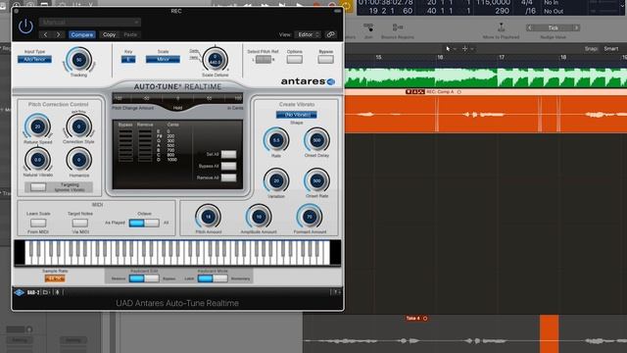The image size is (627, 353).
Task: Click the Formant Amount knob
Action: coord(310,217)
